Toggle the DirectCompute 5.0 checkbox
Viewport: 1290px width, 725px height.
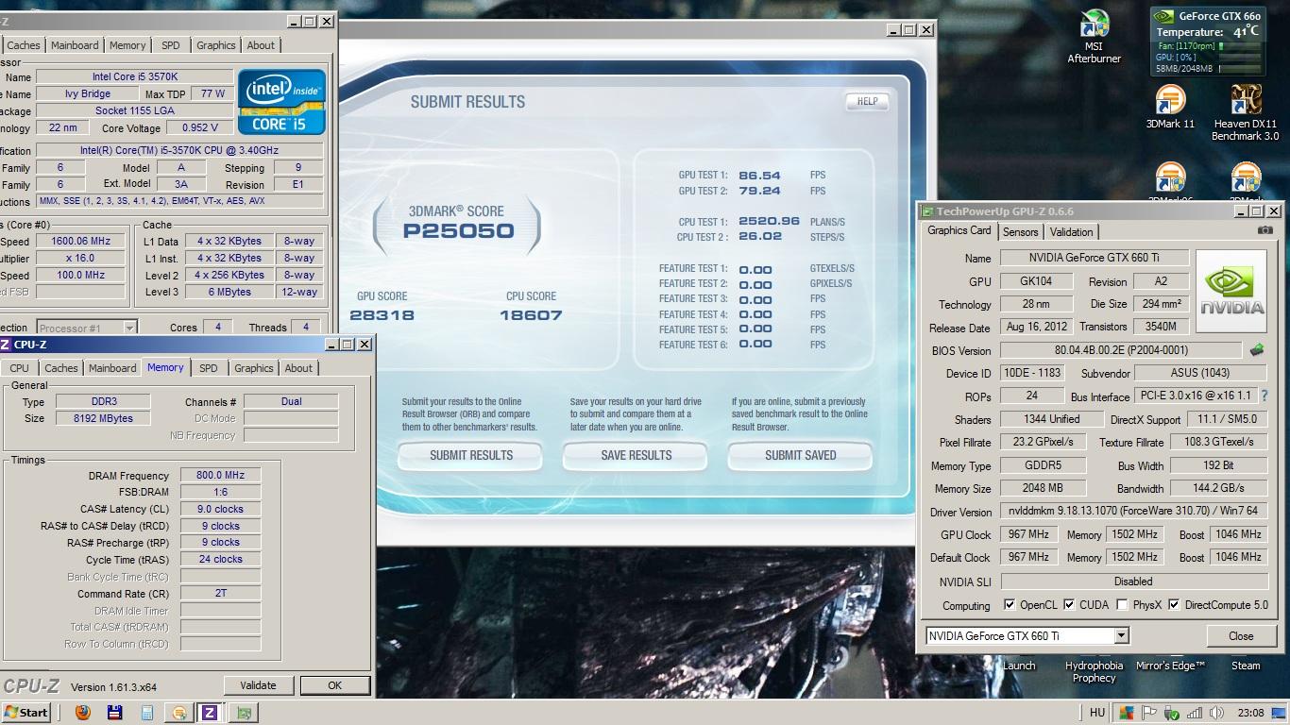tap(1174, 605)
